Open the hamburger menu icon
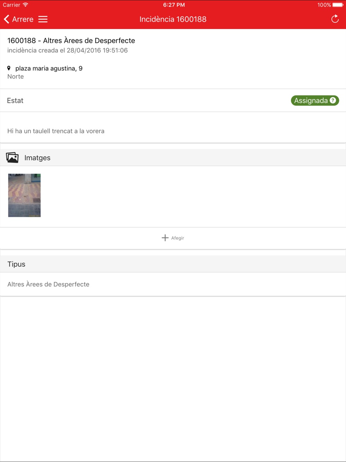The image size is (346, 462). pos(43,19)
